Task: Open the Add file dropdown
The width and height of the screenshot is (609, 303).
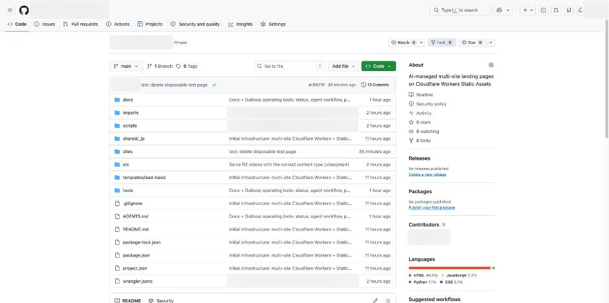Action: [344, 67]
